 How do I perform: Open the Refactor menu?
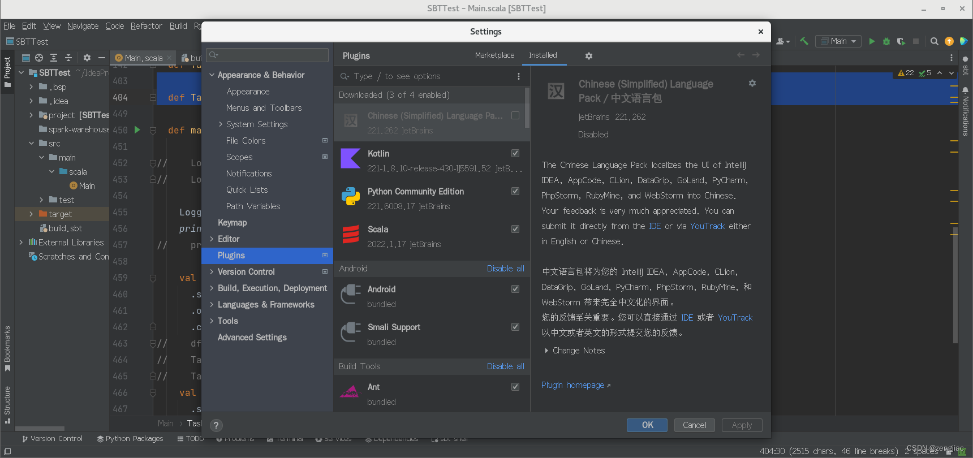146,26
